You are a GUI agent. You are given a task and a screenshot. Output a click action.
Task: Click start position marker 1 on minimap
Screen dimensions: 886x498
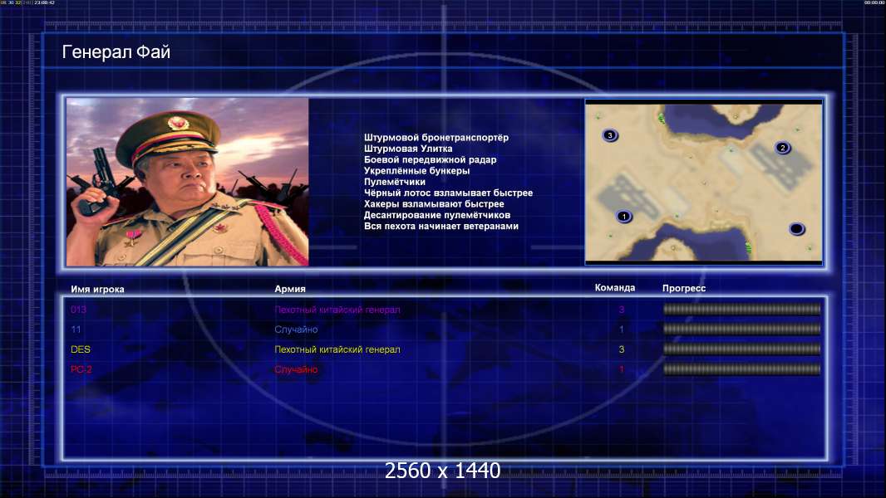coord(624,216)
